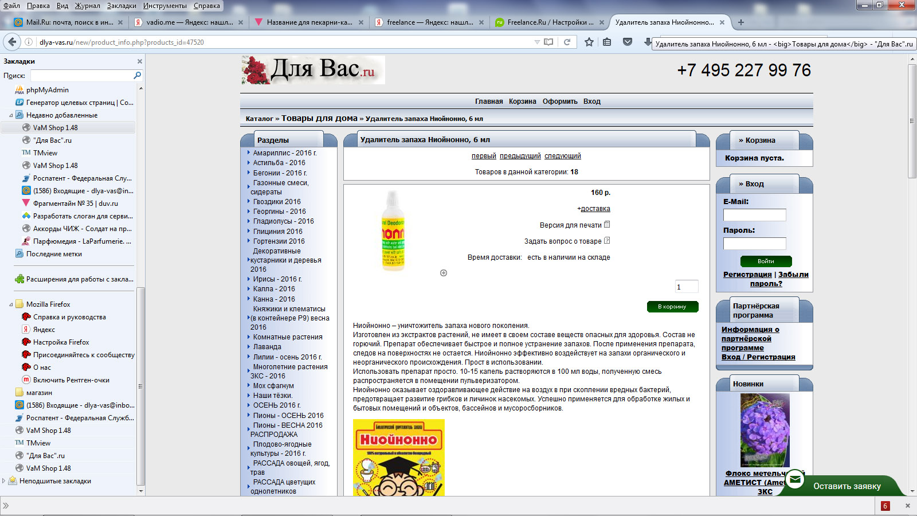The width and height of the screenshot is (917, 516).
Task: Click the Оставить заявку button
Action: point(847,486)
